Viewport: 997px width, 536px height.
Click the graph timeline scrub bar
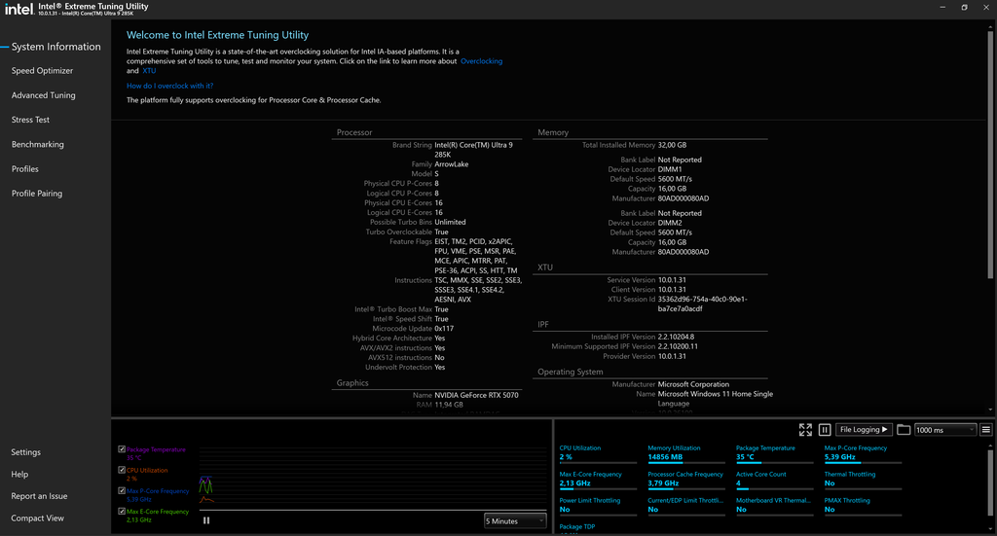pos(373,510)
